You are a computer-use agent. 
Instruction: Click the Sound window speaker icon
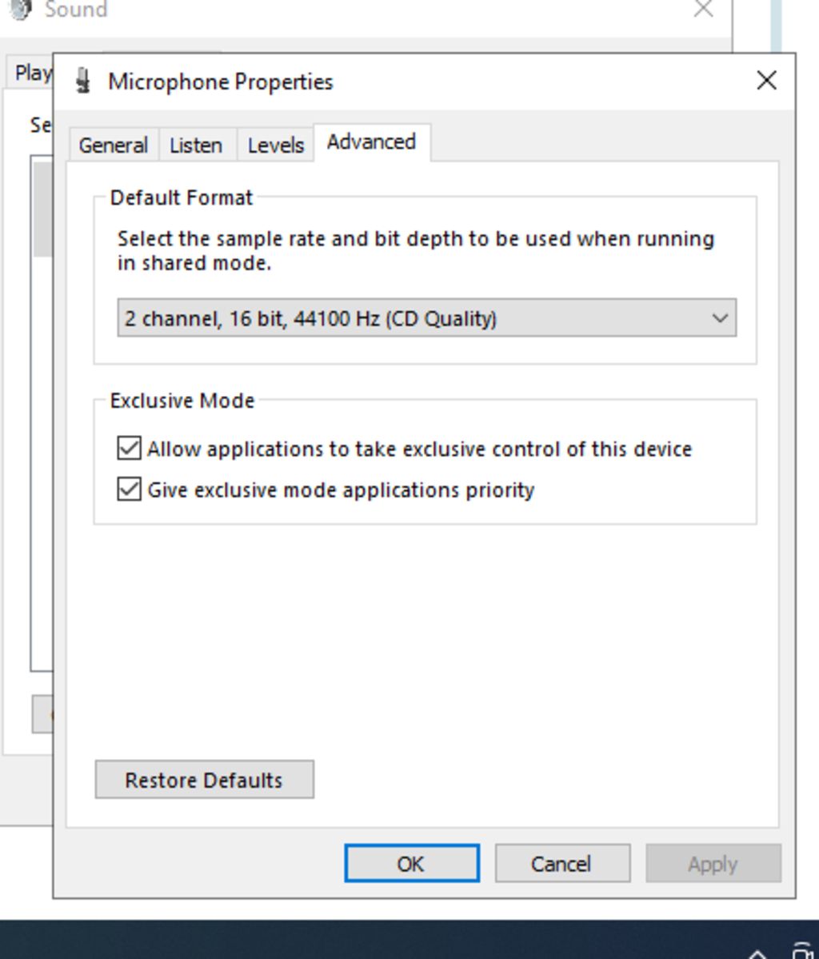tap(21, 10)
